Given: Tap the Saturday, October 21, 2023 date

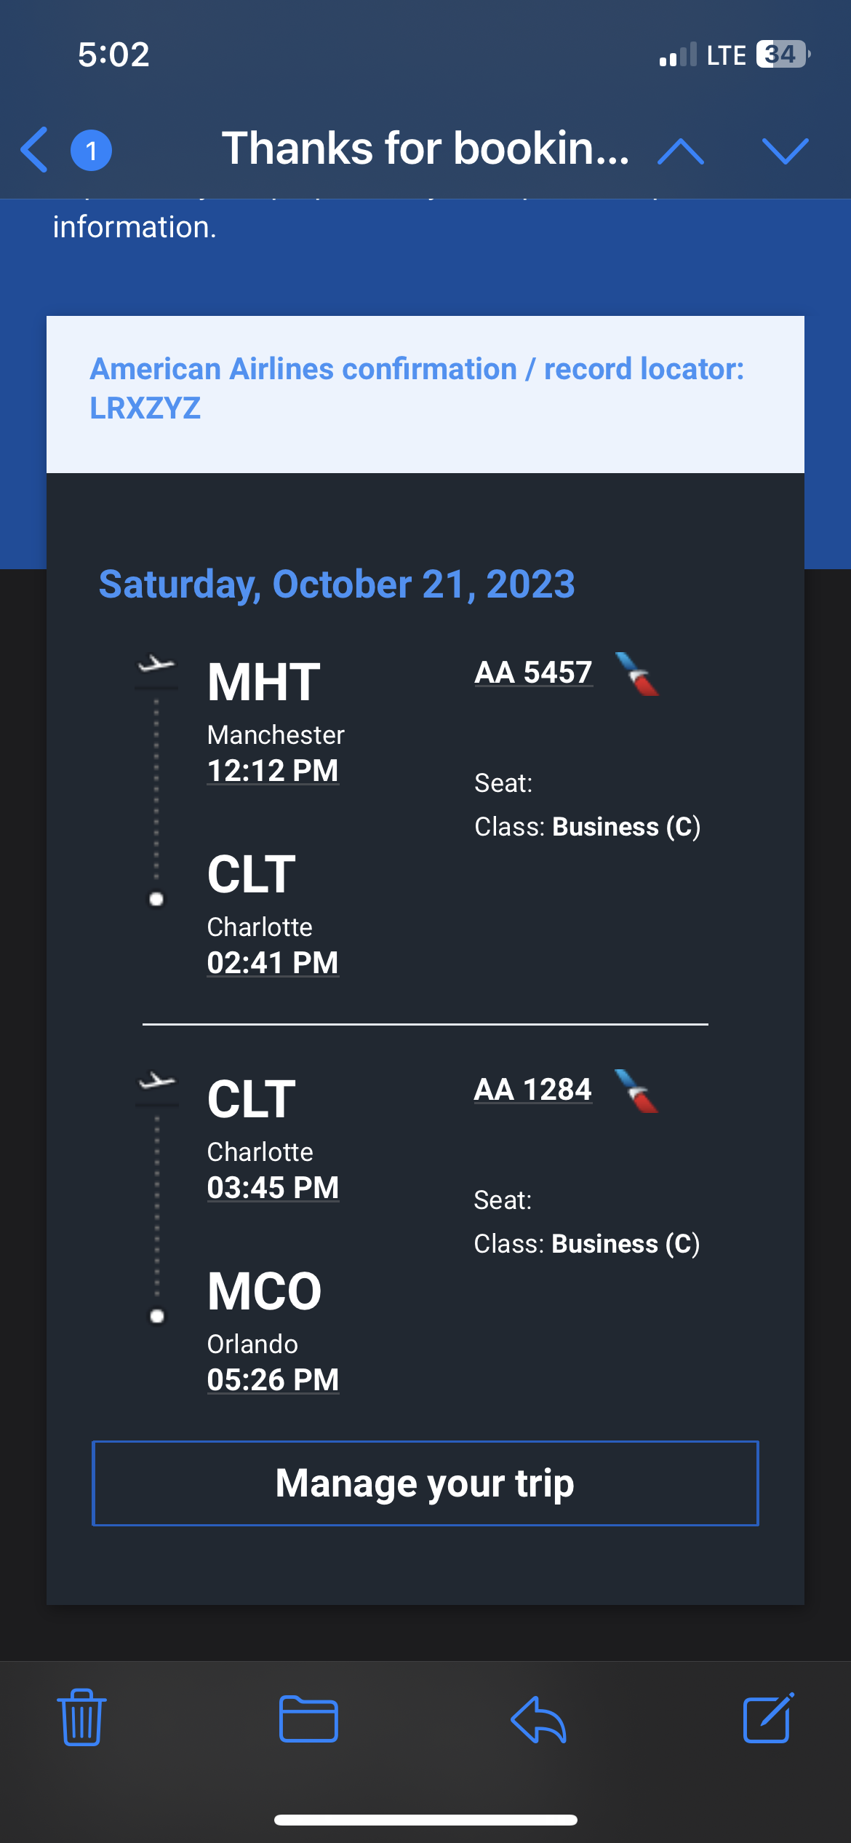Looking at the screenshot, I should point(337,584).
